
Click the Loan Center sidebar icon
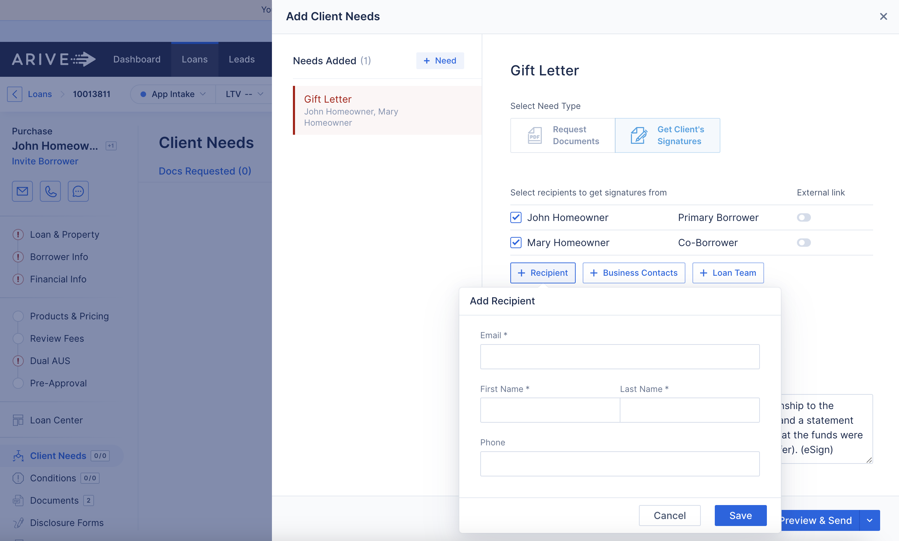18,420
